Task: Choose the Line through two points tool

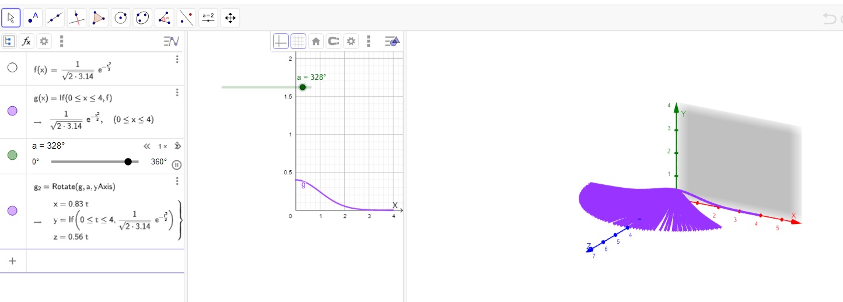Action: click(55, 18)
